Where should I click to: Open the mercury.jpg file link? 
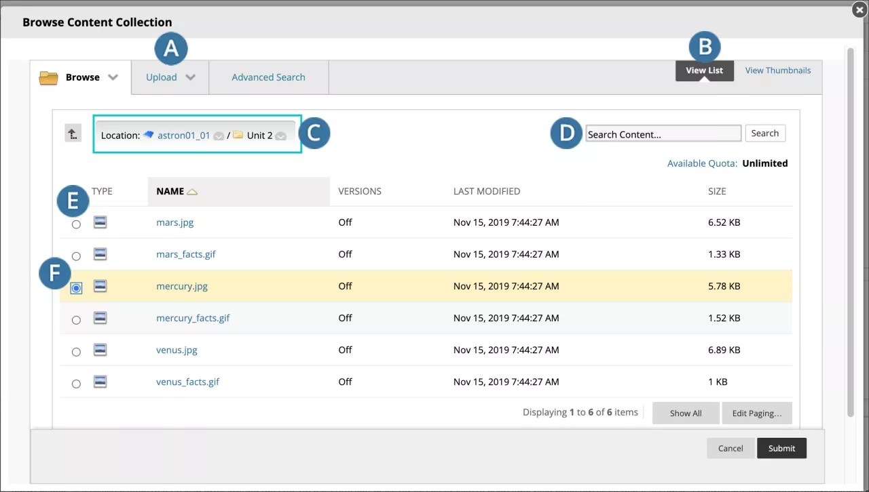pyautogui.click(x=181, y=286)
